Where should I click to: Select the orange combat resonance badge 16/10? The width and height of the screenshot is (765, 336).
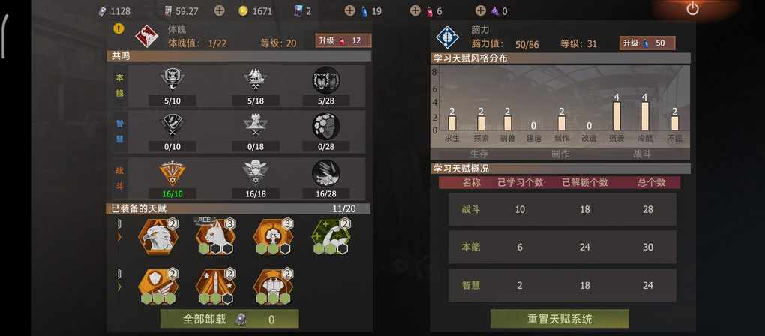coord(172,173)
